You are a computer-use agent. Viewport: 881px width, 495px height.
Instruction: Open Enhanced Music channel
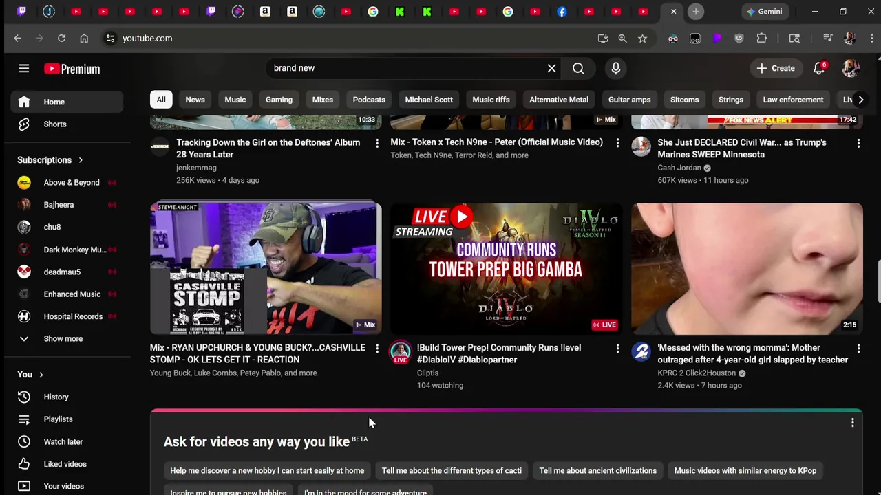coord(67,294)
